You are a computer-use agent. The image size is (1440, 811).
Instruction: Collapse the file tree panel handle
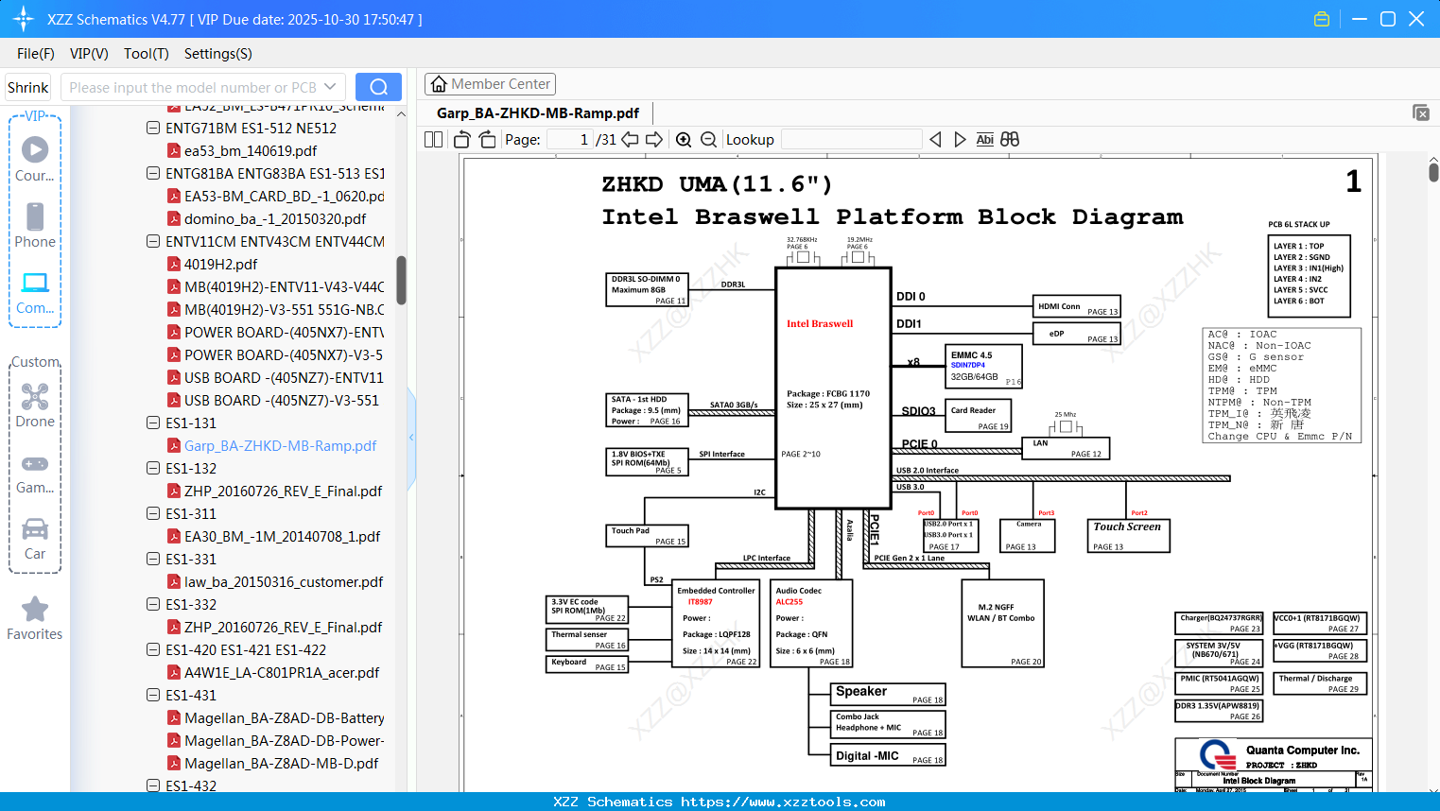point(411,438)
